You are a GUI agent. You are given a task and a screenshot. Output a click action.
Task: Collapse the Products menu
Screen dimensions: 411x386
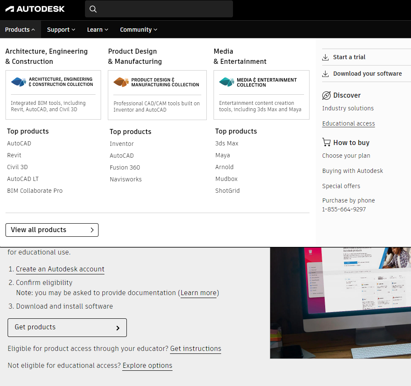click(x=20, y=30)
